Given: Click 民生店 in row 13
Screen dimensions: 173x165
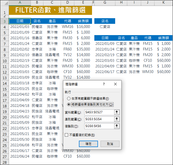Looking at the screenshot, I should point(37,77).
